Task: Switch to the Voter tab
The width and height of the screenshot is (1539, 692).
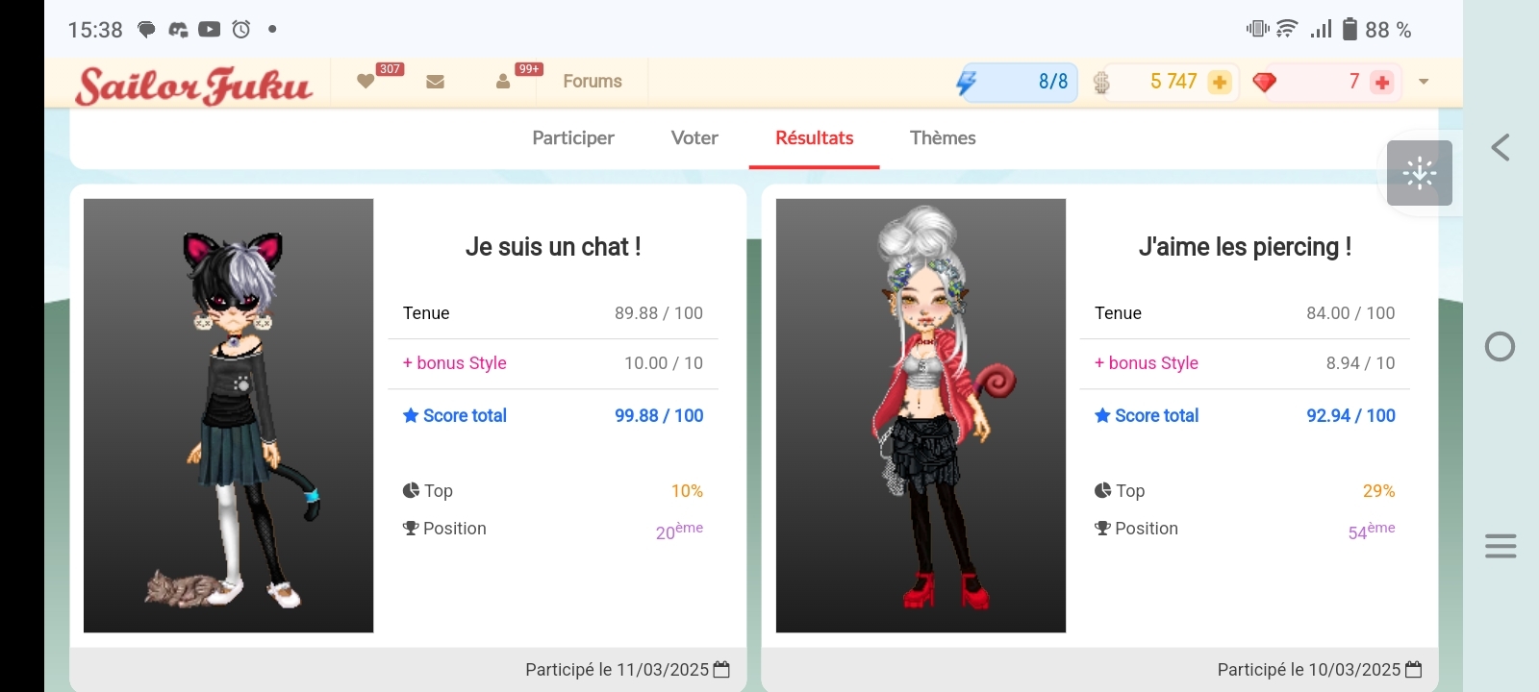Action: 694,138
